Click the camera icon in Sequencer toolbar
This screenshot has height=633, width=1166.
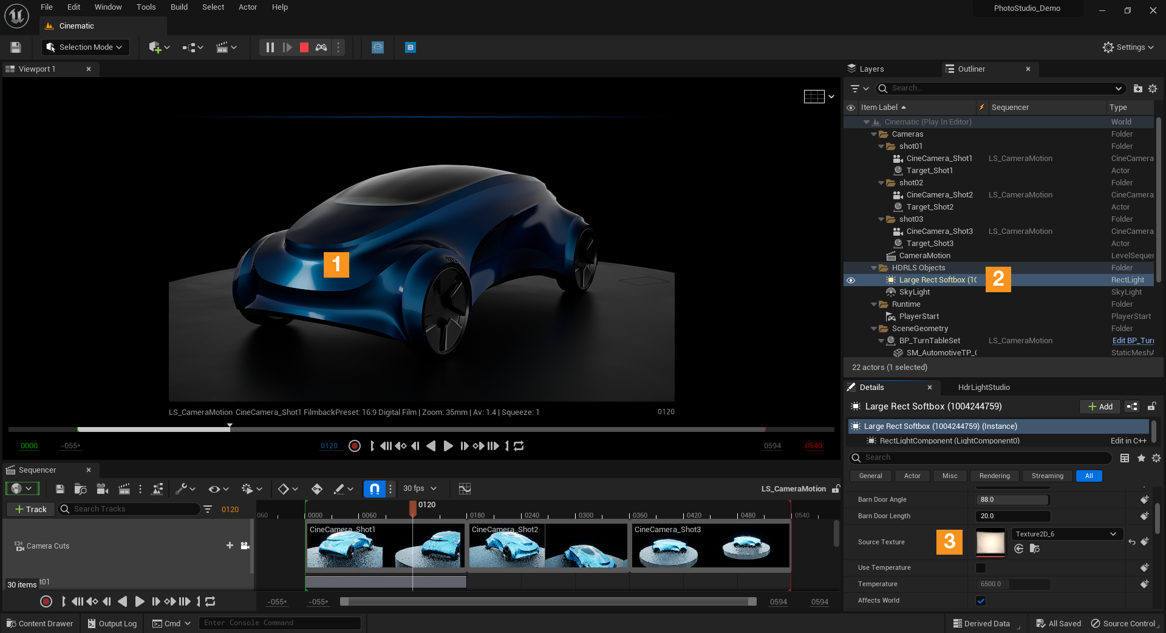[103, 489]
